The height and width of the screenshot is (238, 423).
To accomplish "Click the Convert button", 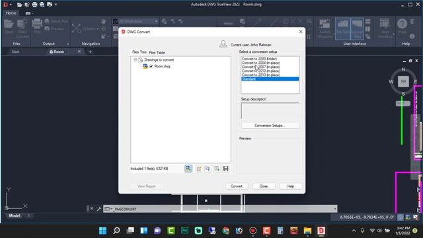I will tap(237, 186).
